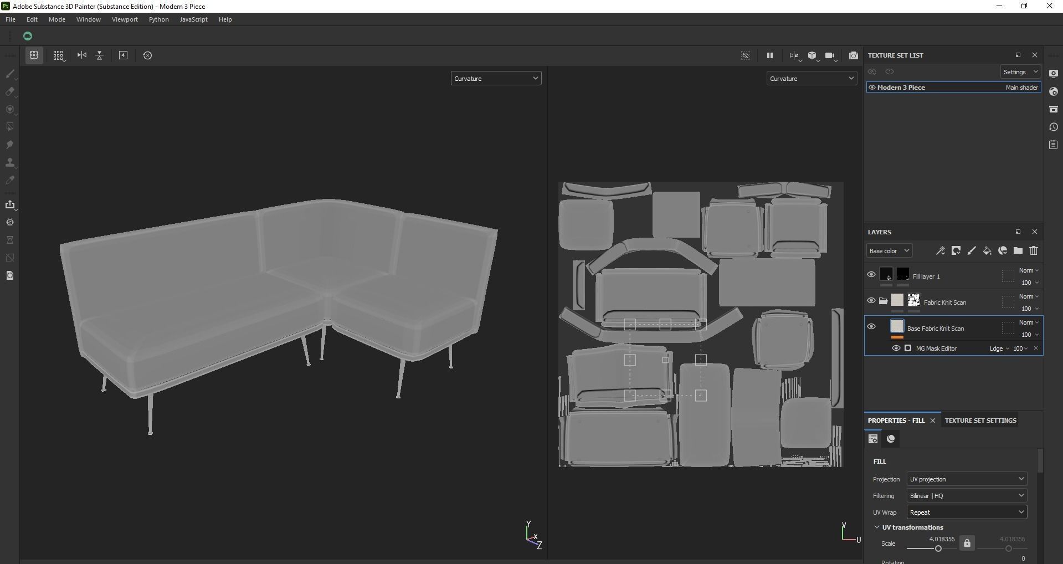
Task: Click the Resource updater document icon
Action: coord(10,275)
